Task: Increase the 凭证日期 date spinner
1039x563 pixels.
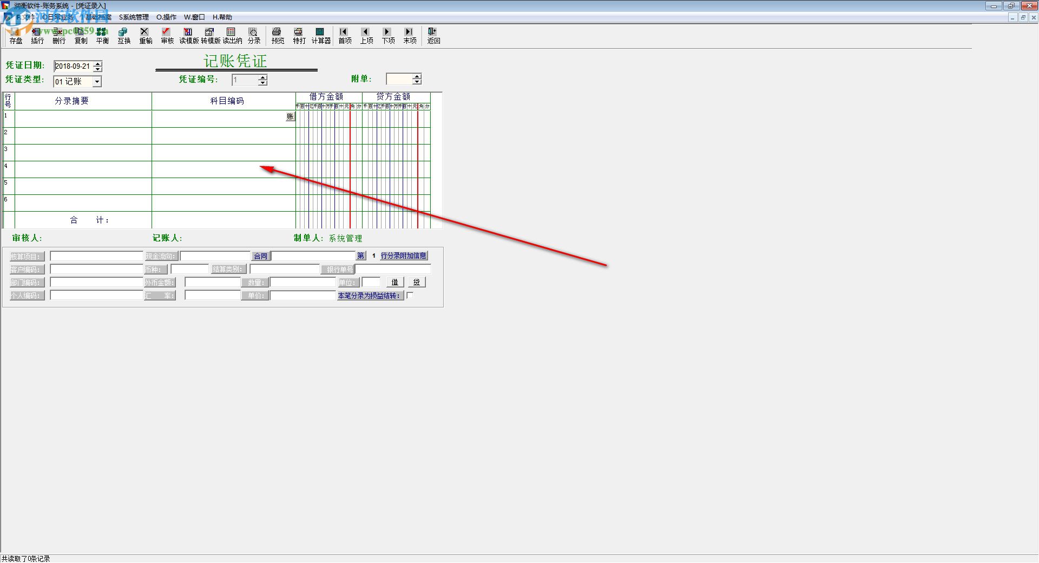Action: [x=97, y=64]
